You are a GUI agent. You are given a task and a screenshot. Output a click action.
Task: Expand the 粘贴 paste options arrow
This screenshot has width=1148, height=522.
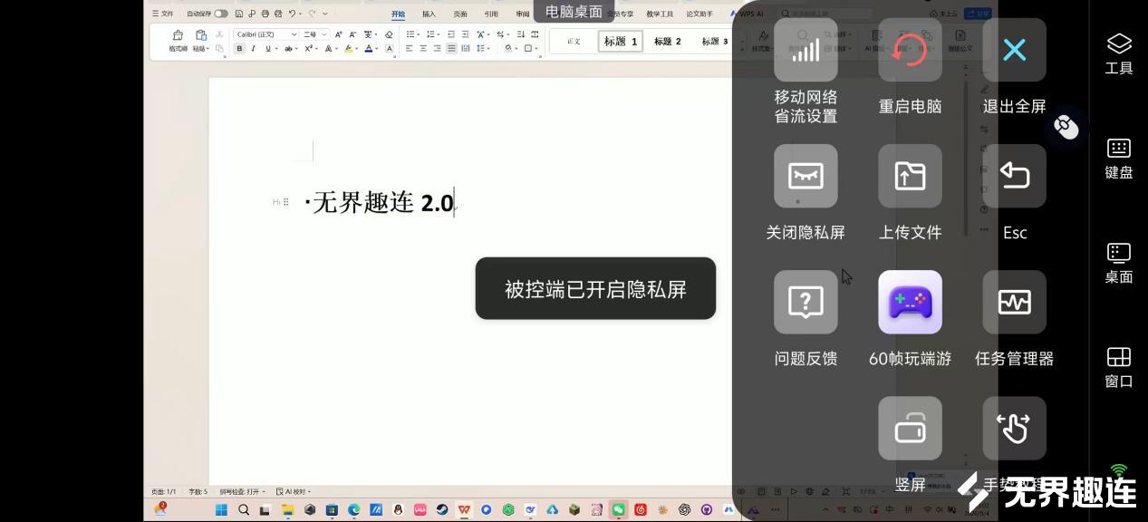click(207, 49)
